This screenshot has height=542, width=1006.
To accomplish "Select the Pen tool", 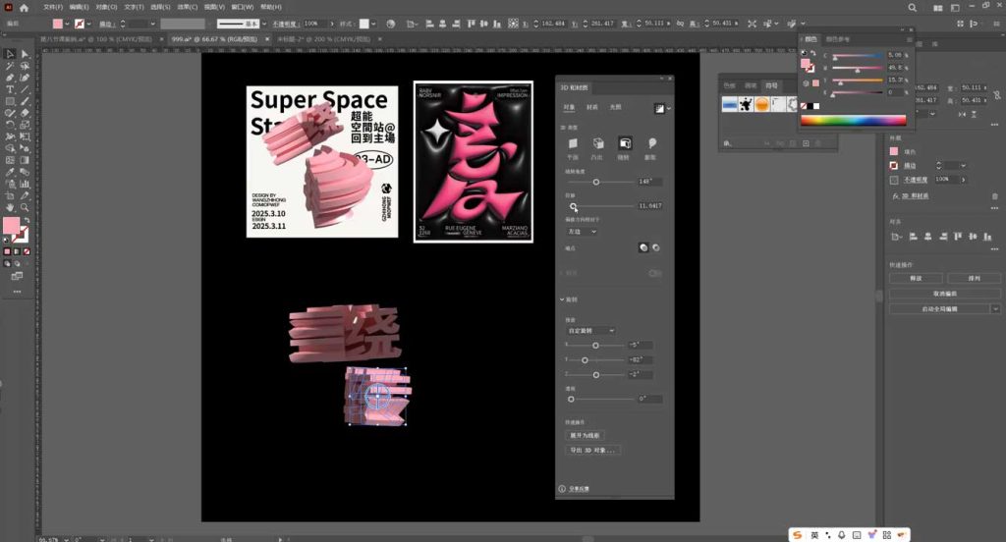I will [10, 78].
